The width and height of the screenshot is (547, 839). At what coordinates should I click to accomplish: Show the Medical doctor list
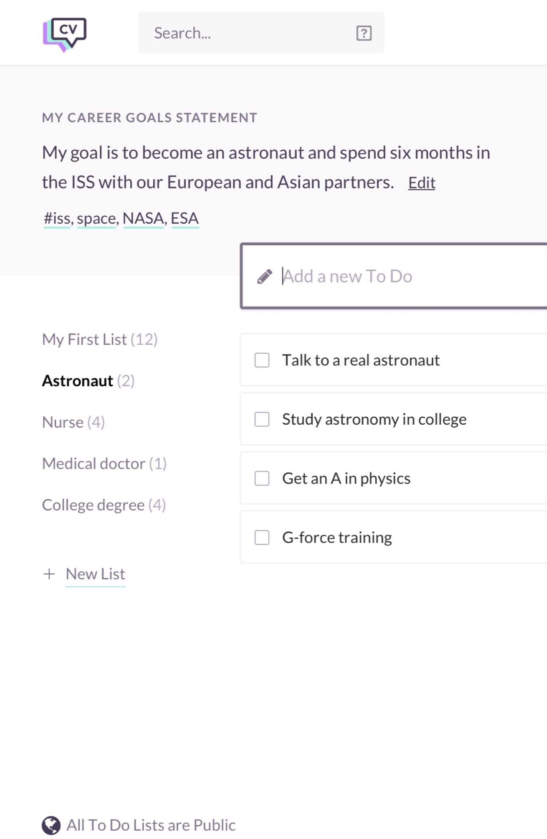coord(104,464)
